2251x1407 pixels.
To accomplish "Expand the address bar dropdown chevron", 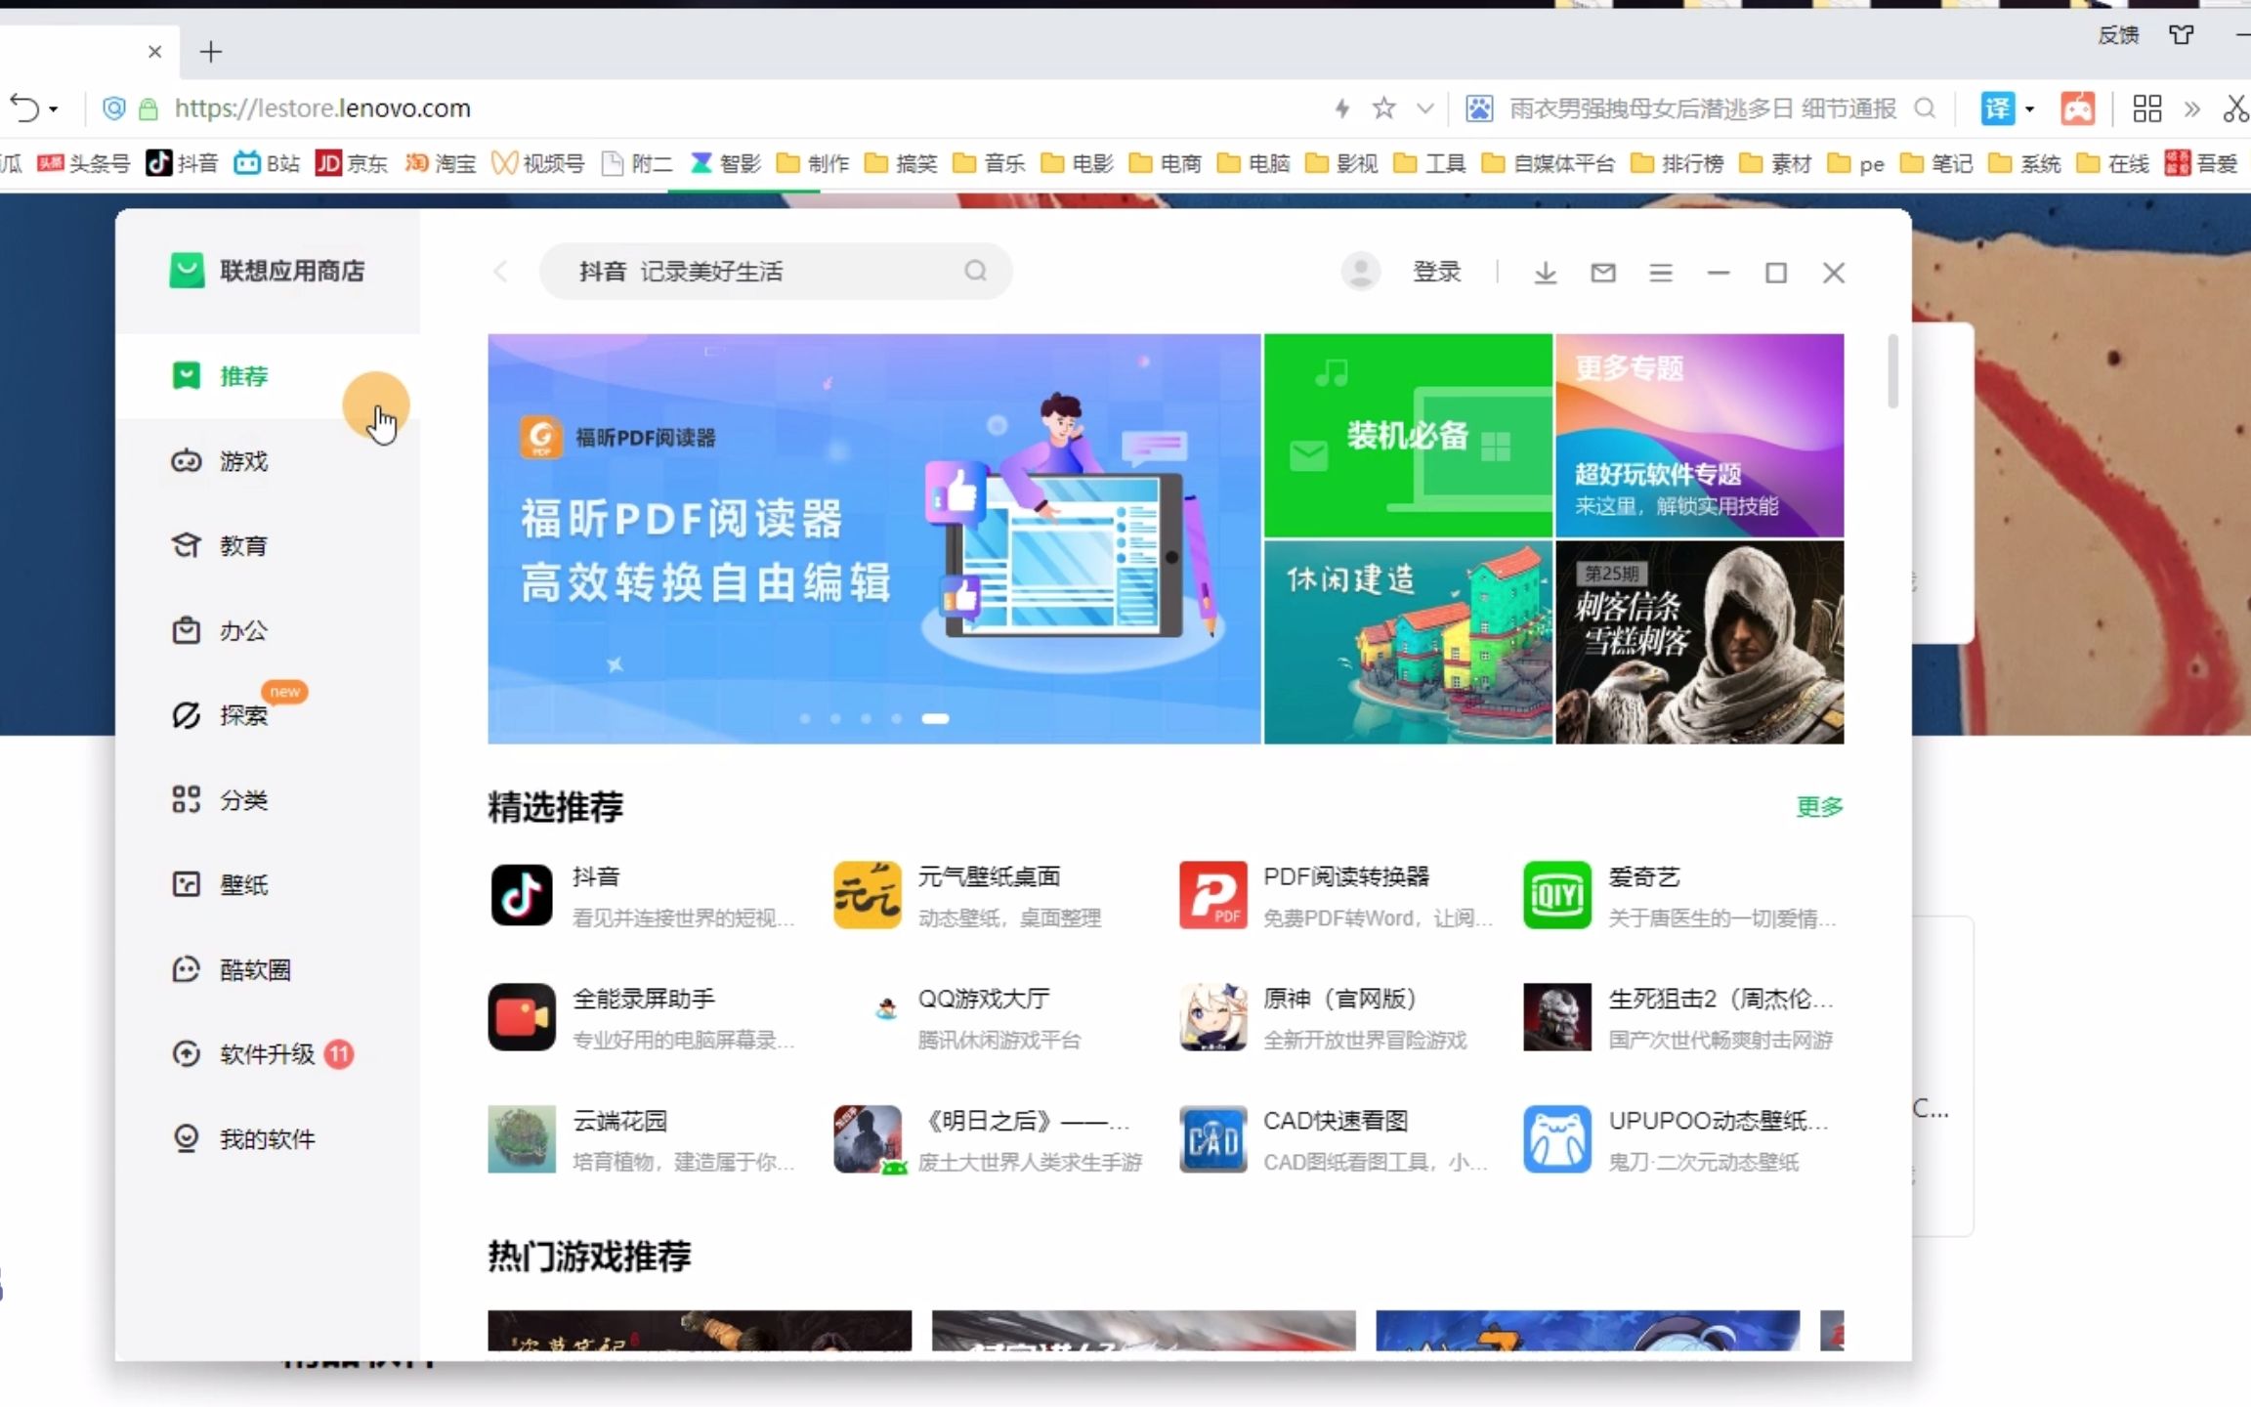I will pyautogui.click(x=1425, y=108).
